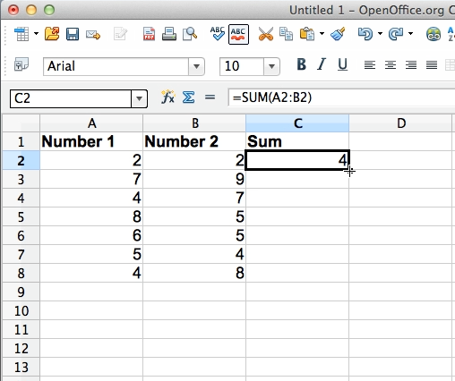Open the Function Wizard icon
Screen dimensions: 455x381
[x=168, y=97]
